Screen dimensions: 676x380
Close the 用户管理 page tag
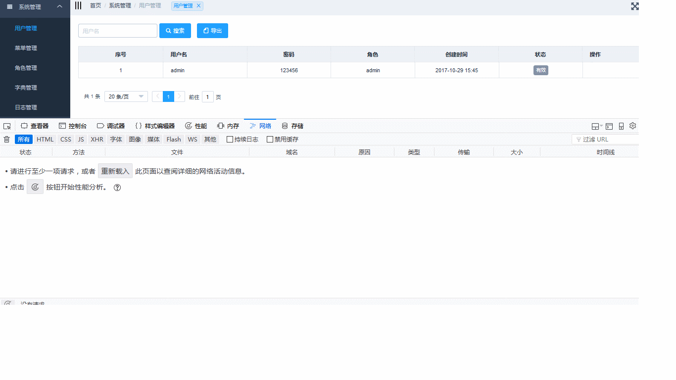point(198,5)
